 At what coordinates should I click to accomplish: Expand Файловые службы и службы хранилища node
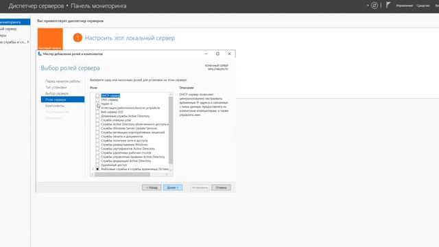[93, 169]
